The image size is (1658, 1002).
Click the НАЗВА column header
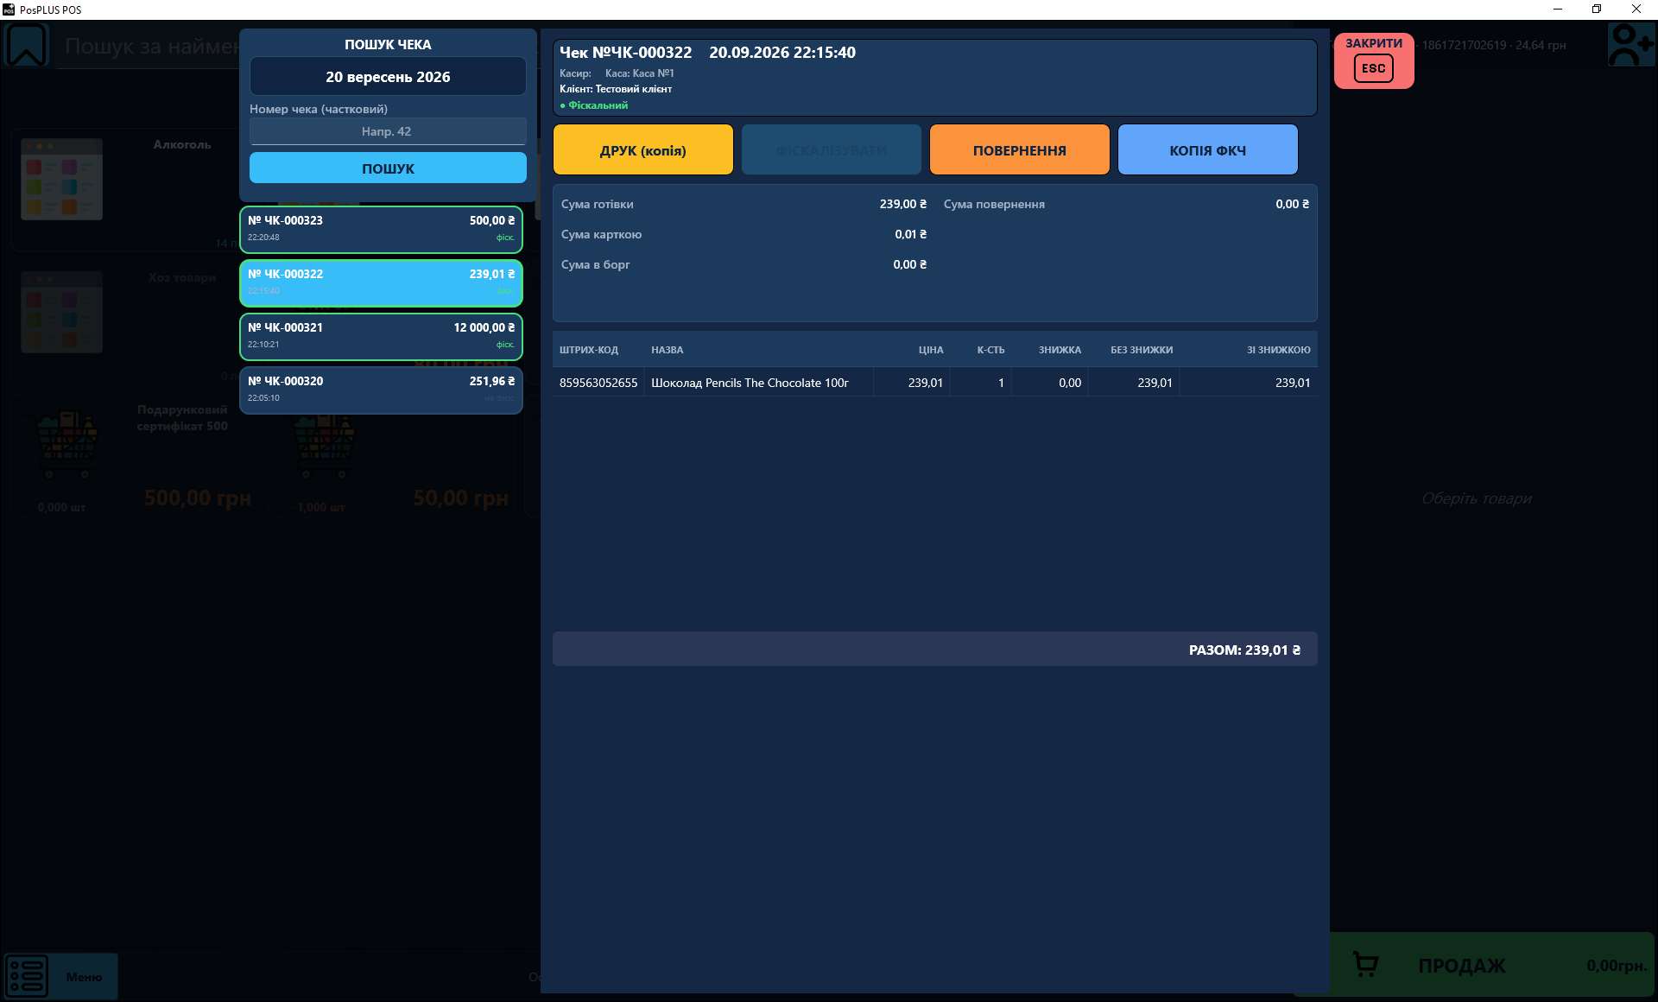pyautogui.click(x=667, y=350)
